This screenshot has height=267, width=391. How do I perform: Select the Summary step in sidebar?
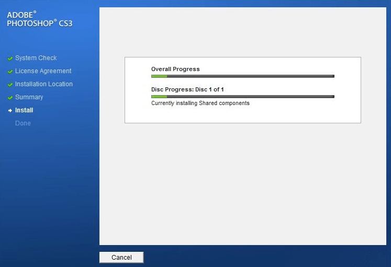click(x=29, y=97)
